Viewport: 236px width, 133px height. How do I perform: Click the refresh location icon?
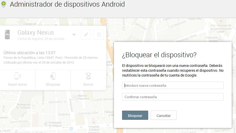99,35
